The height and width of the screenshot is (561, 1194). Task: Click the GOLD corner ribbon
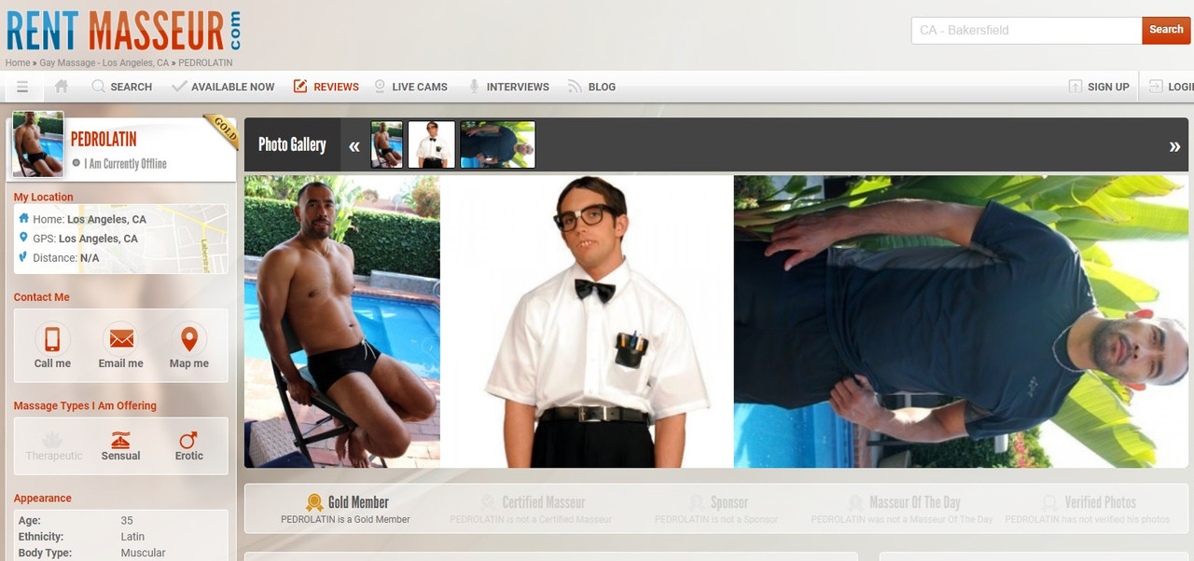(x=223, y=130)
